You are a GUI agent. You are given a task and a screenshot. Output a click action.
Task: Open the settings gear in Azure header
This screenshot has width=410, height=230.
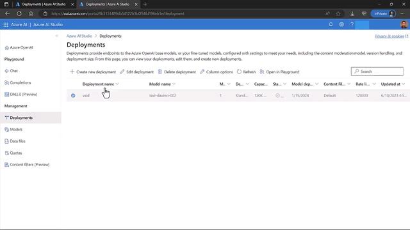pos(341,24)
